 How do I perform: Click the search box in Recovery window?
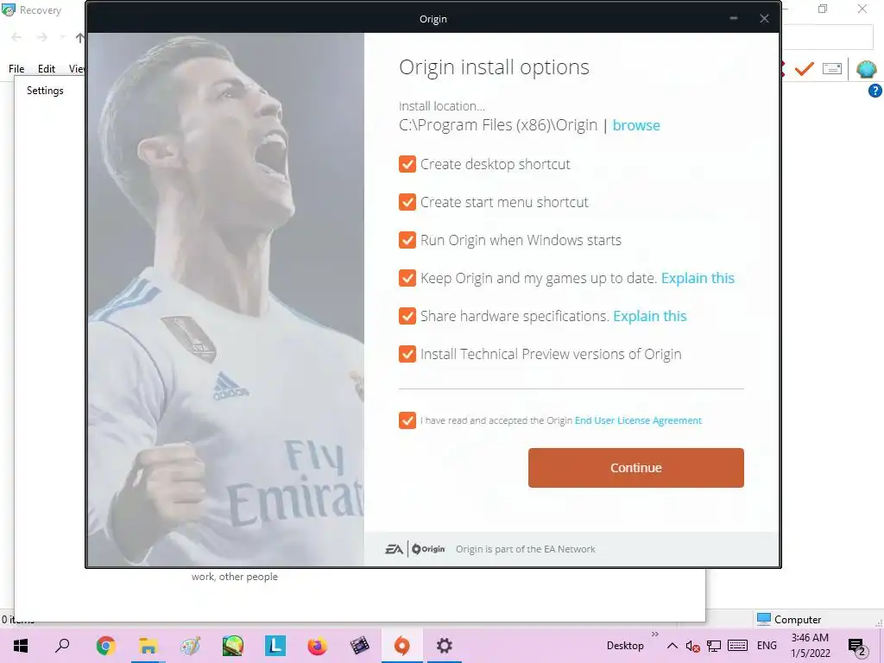click(x=828, y=38)
